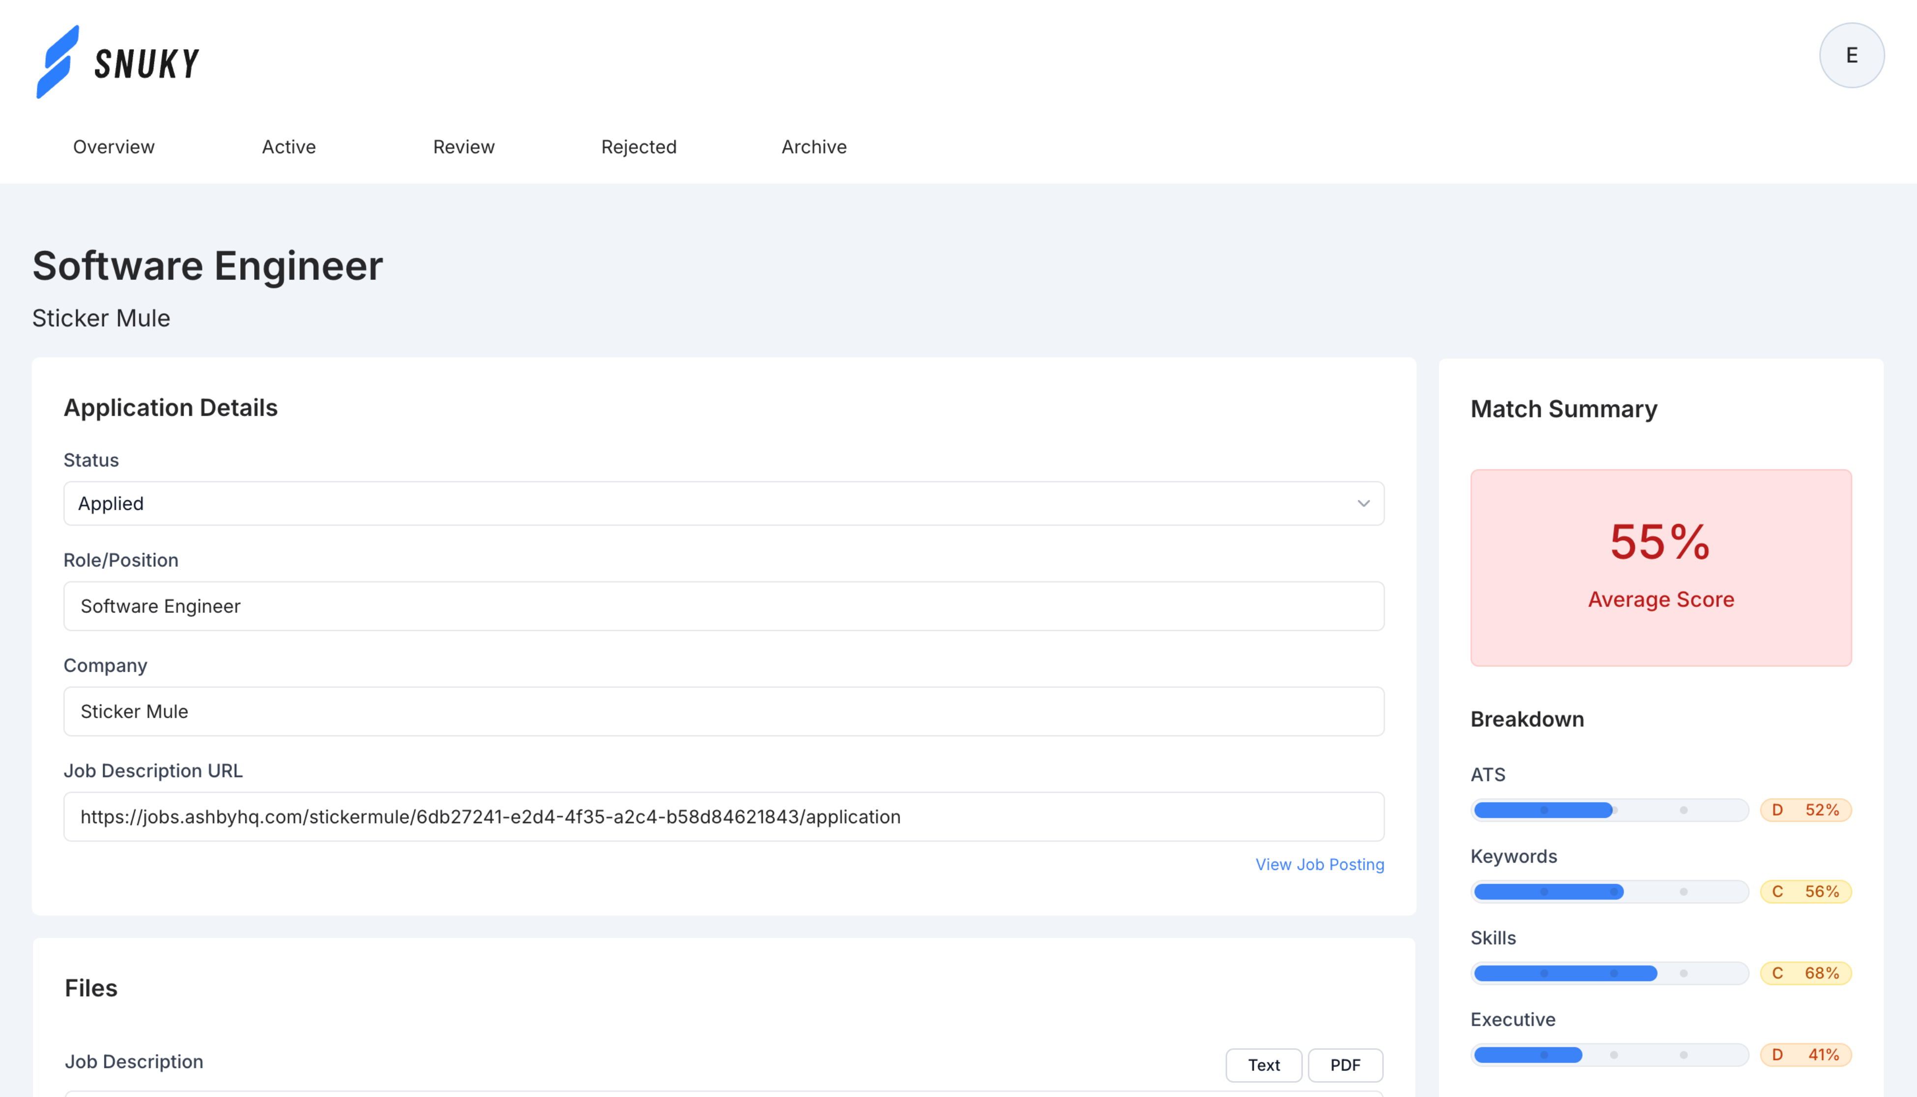
Task: Click the Job Description label in Files
Action: [x=133, y=1062]
